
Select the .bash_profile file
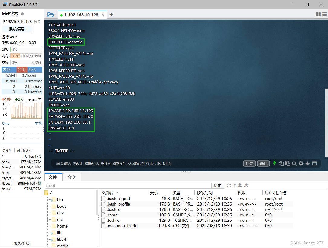(x=118, y=204)
